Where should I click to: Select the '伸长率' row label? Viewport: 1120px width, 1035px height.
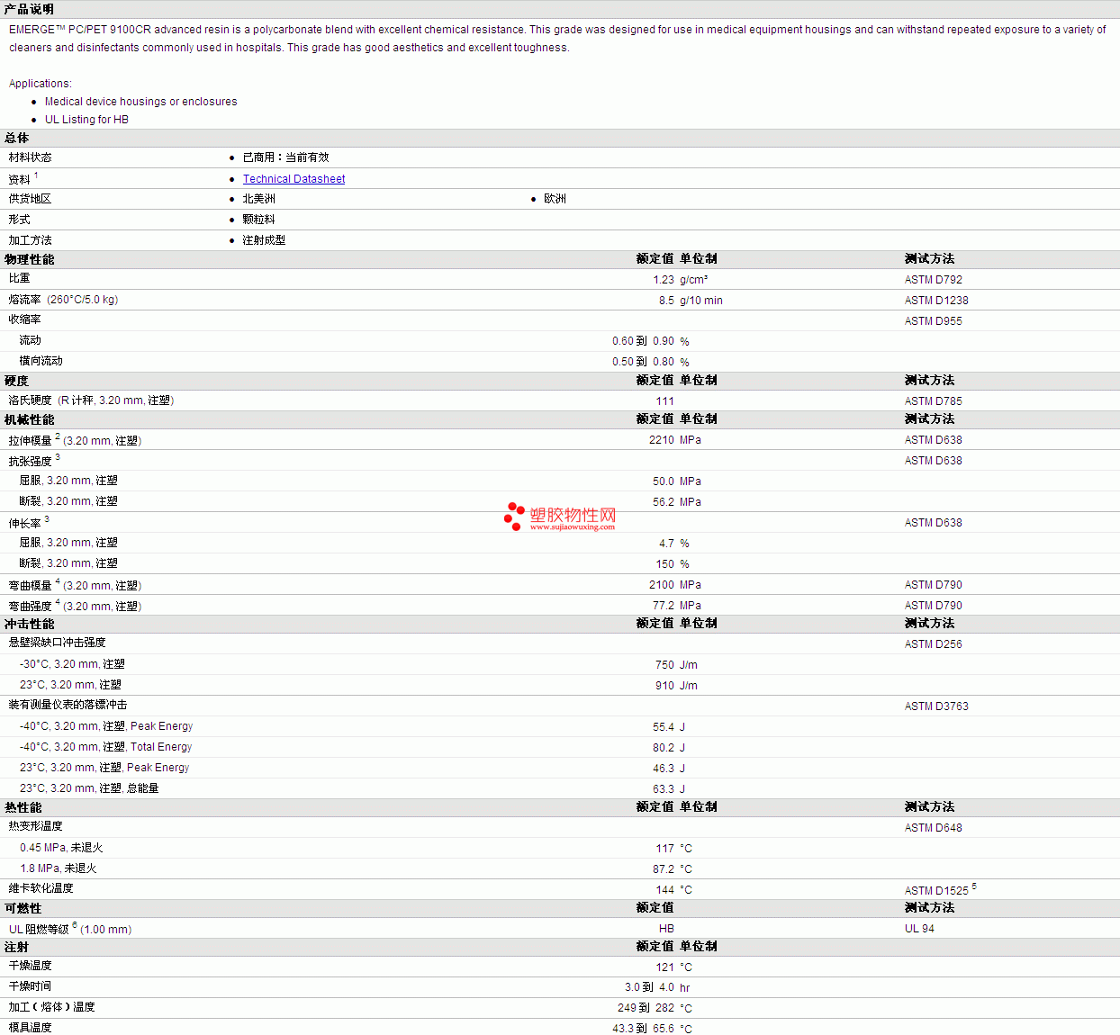pyautogui.click(x=25, y=524)
